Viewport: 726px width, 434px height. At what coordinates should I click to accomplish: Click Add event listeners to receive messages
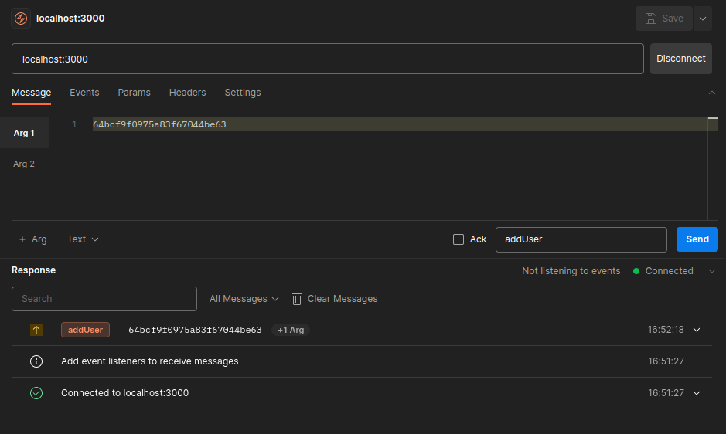tap(149, 361)
